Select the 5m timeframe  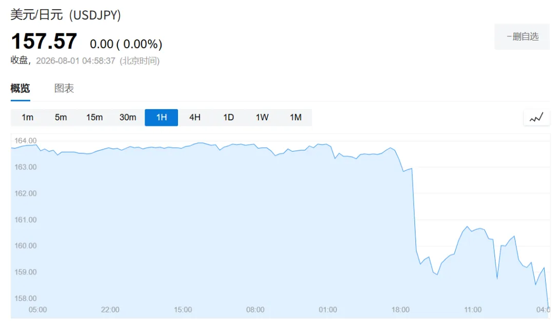(61, 117)
